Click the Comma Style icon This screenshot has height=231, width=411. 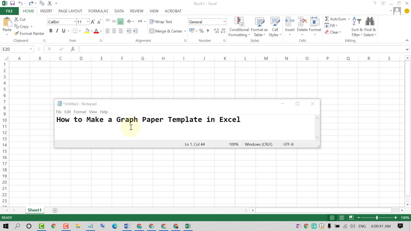click(208, 31)
